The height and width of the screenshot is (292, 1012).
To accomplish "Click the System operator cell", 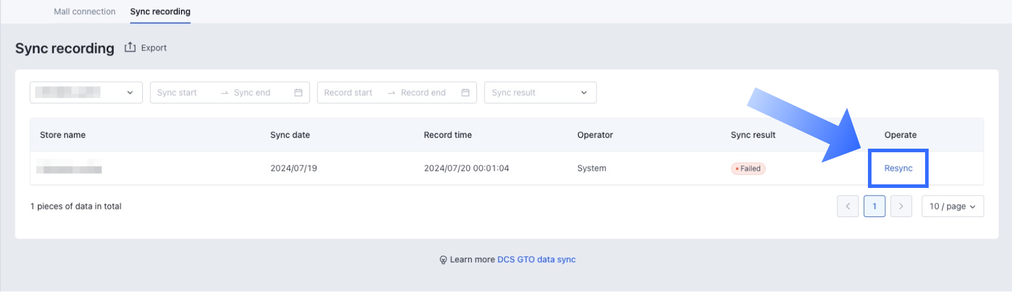I will [592, 168].
